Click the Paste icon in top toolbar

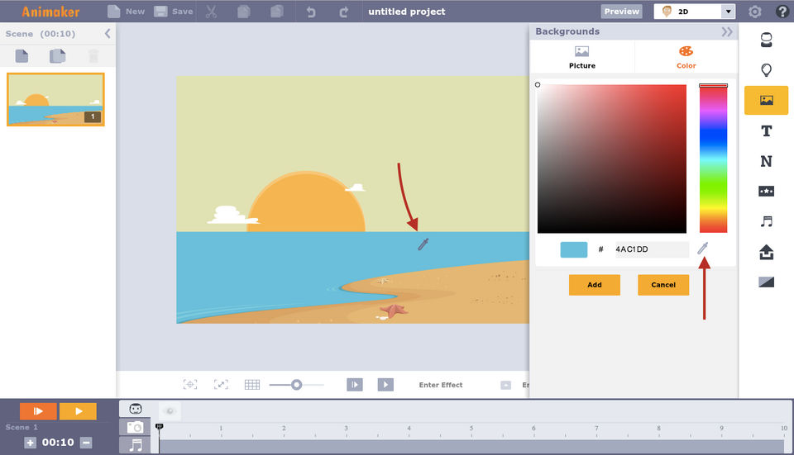click(276, 12)
